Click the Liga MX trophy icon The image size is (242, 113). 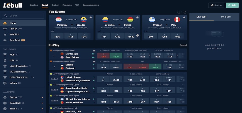pos(5,66)
